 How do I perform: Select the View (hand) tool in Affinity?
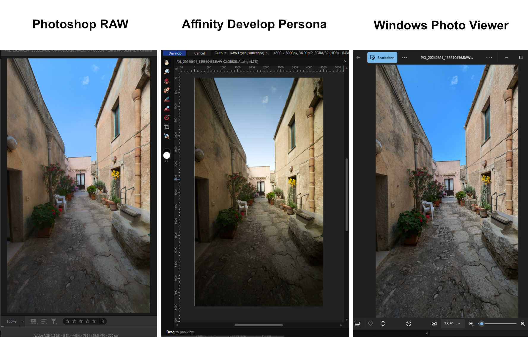(x=167, y=62)
